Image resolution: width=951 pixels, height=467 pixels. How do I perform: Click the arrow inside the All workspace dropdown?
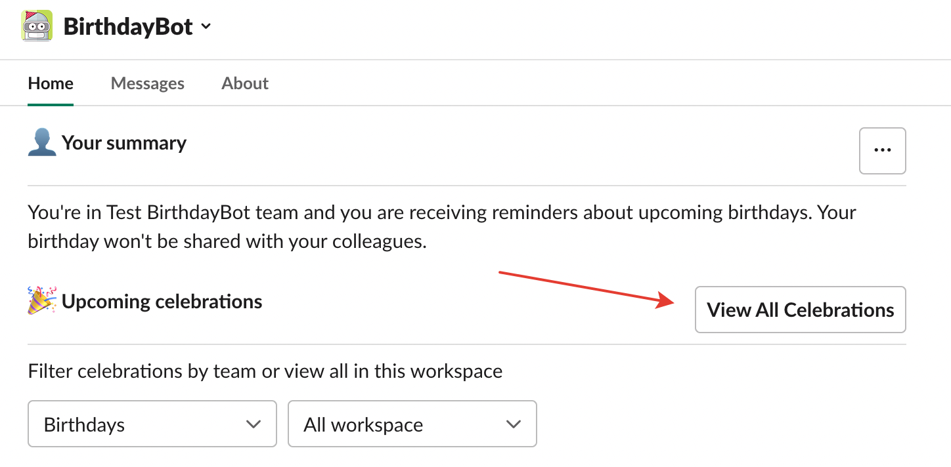click(514, 424)
